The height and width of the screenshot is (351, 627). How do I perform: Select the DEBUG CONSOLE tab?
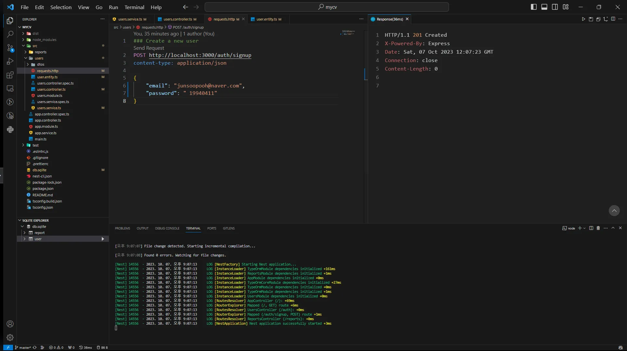(x=167, y=228)
